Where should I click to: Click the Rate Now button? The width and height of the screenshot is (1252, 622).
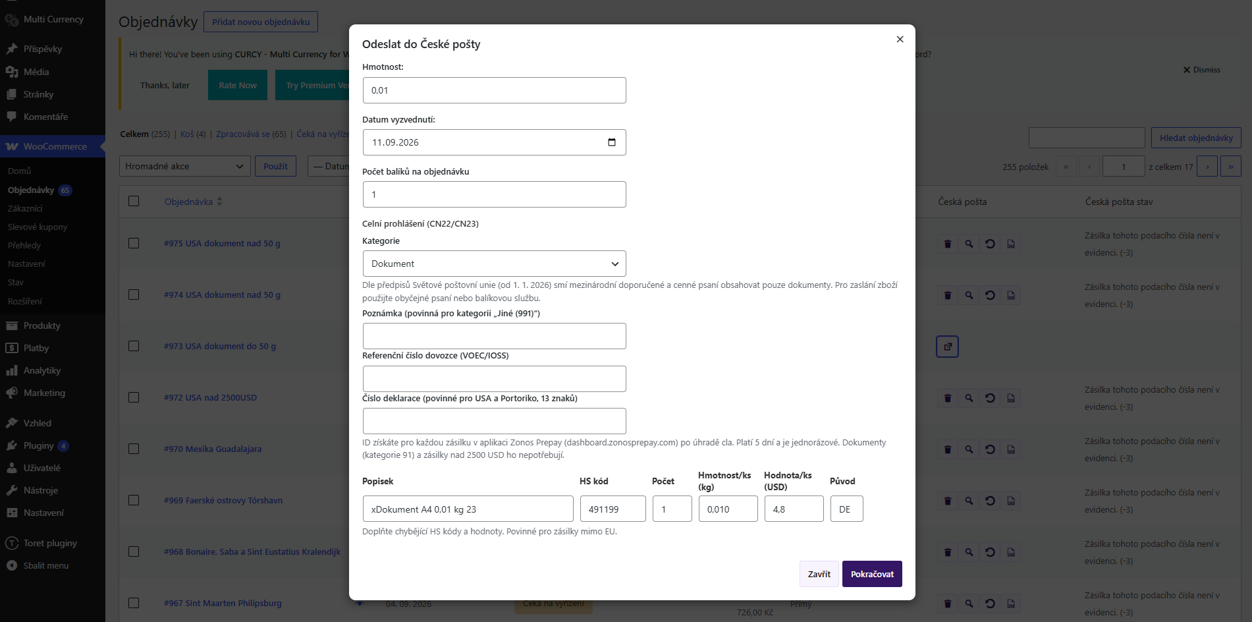tap(238, 85)
